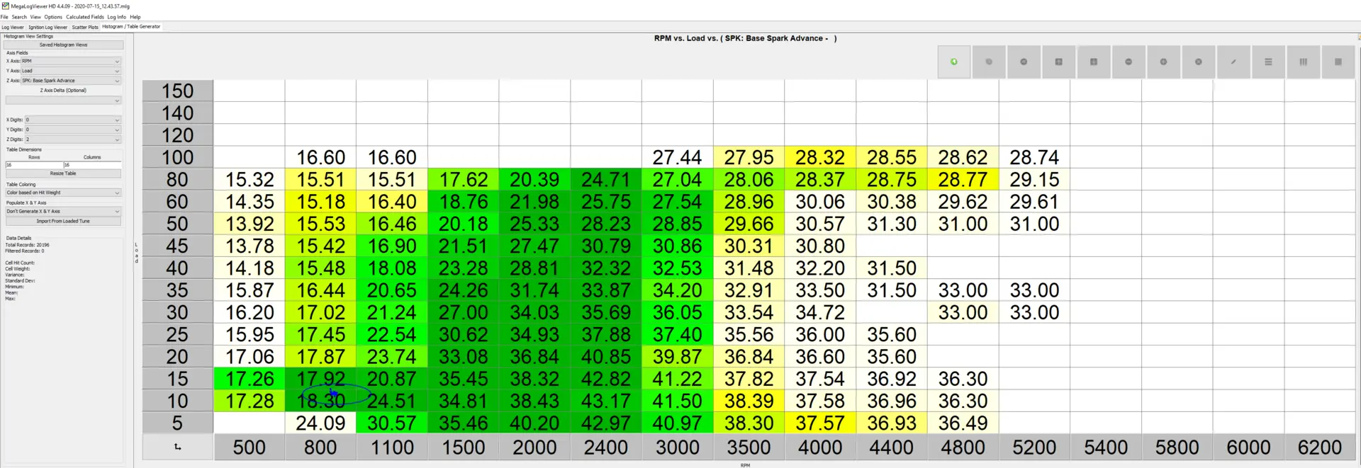The width and height of the screenshot is (1361, 468).
Task: Open the X Axis RPM dropdown
Action: coord(71,61)
